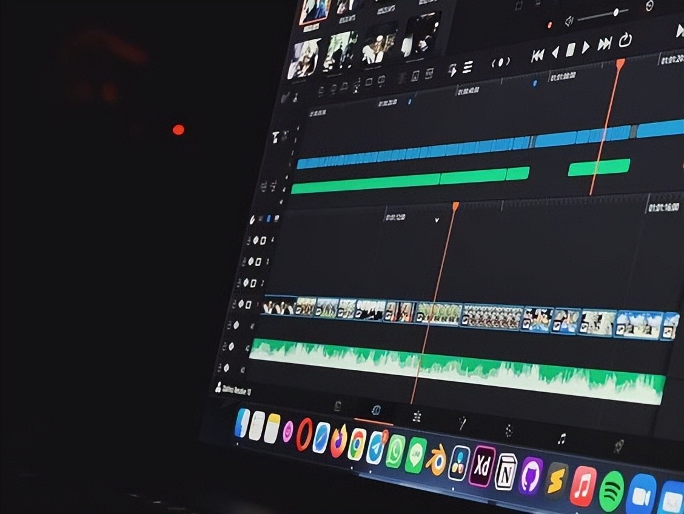
Task: Click the DaVinci Resolve icon in the dock
Action: tap(459, 462)
